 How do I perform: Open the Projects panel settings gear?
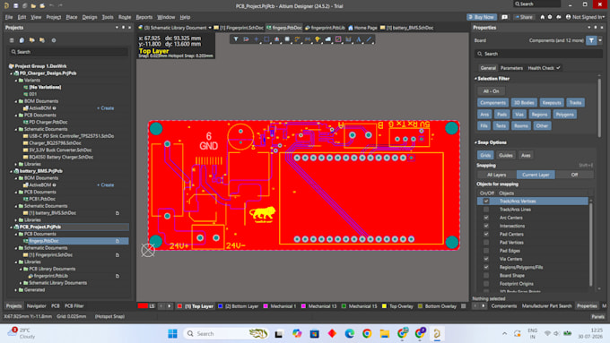click(54, 40)
